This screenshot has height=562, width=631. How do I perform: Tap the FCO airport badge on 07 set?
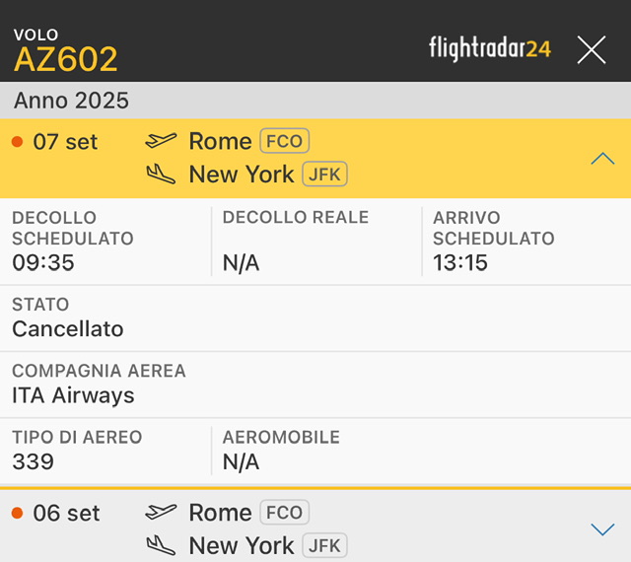click(x=284, y=141)
